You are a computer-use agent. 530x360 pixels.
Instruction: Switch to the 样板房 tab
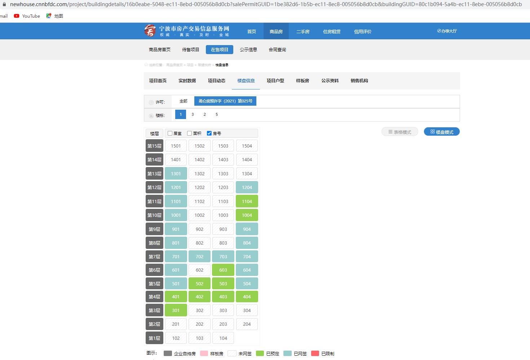pyautogui.click(x=302, y=81)
